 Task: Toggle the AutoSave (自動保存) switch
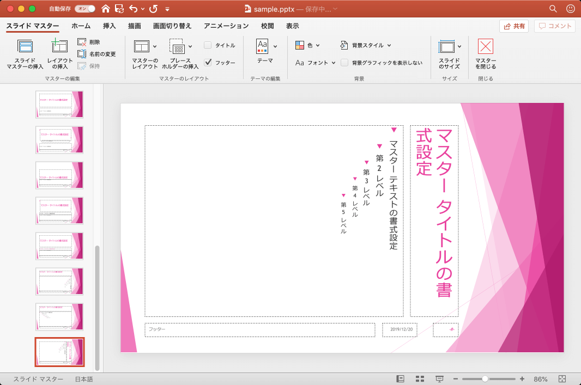84,9
